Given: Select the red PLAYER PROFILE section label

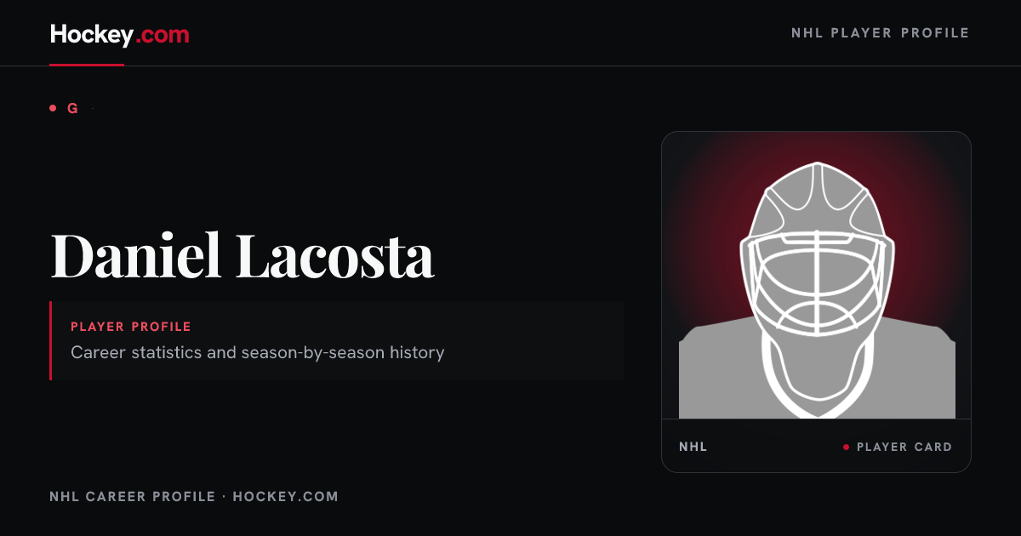Looking at the screenshot, I should click(131, 327).
